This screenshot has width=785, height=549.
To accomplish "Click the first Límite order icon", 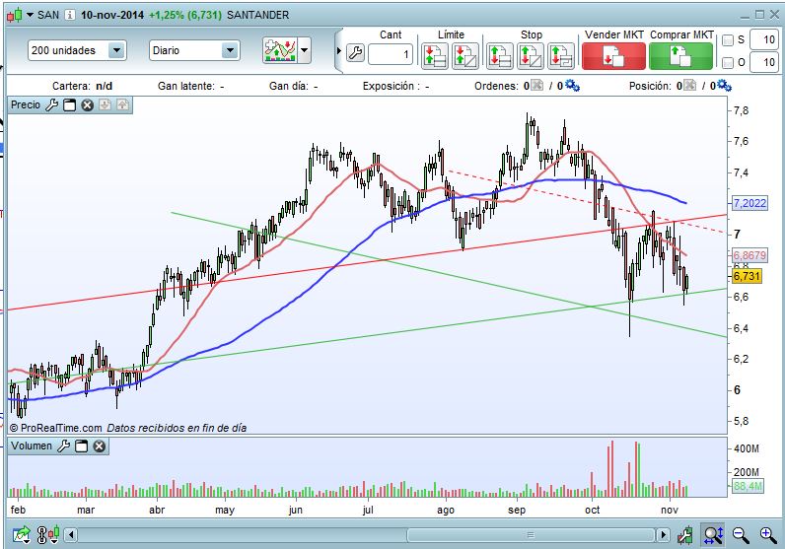I will coord(434,55).
